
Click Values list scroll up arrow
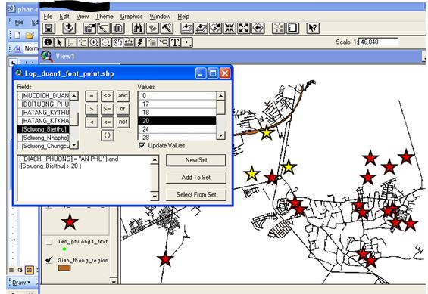click(x=220, y=96)
